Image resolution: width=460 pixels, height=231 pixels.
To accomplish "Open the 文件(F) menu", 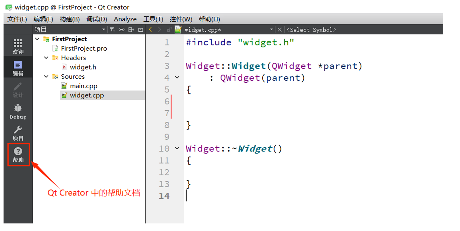I will [17, 19].
